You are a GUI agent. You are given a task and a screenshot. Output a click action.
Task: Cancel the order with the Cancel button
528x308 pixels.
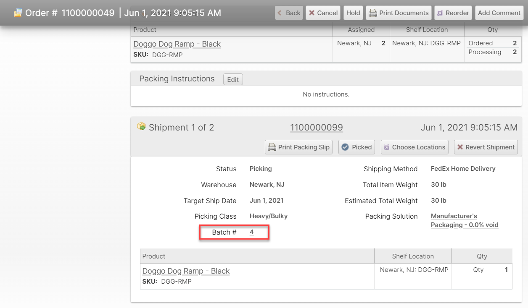(323, 13)
